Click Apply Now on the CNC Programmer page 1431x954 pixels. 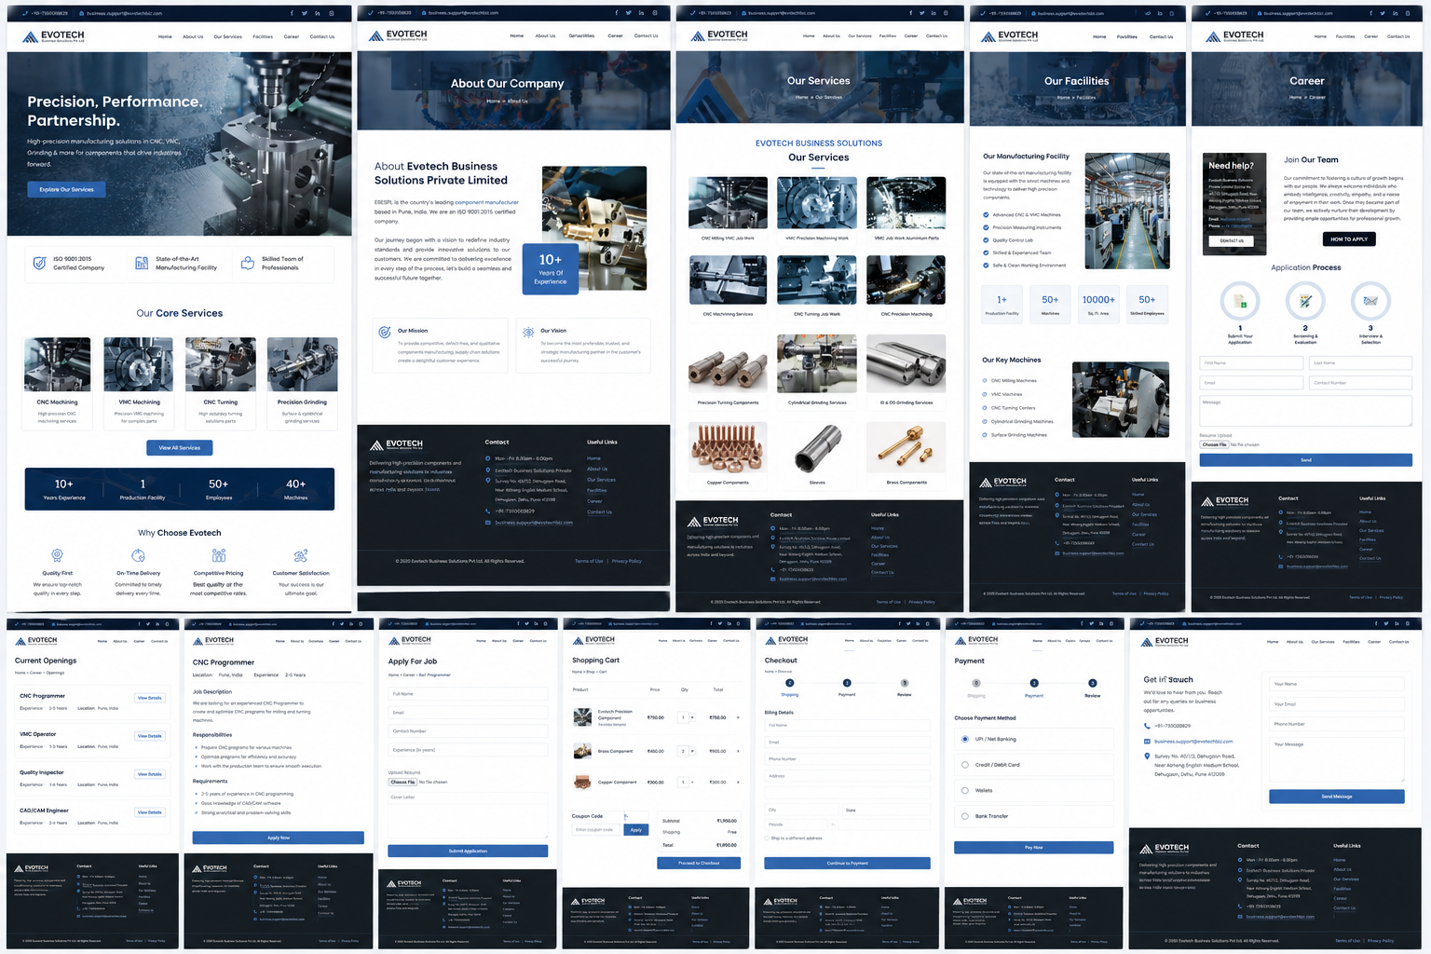click(279, 838)
